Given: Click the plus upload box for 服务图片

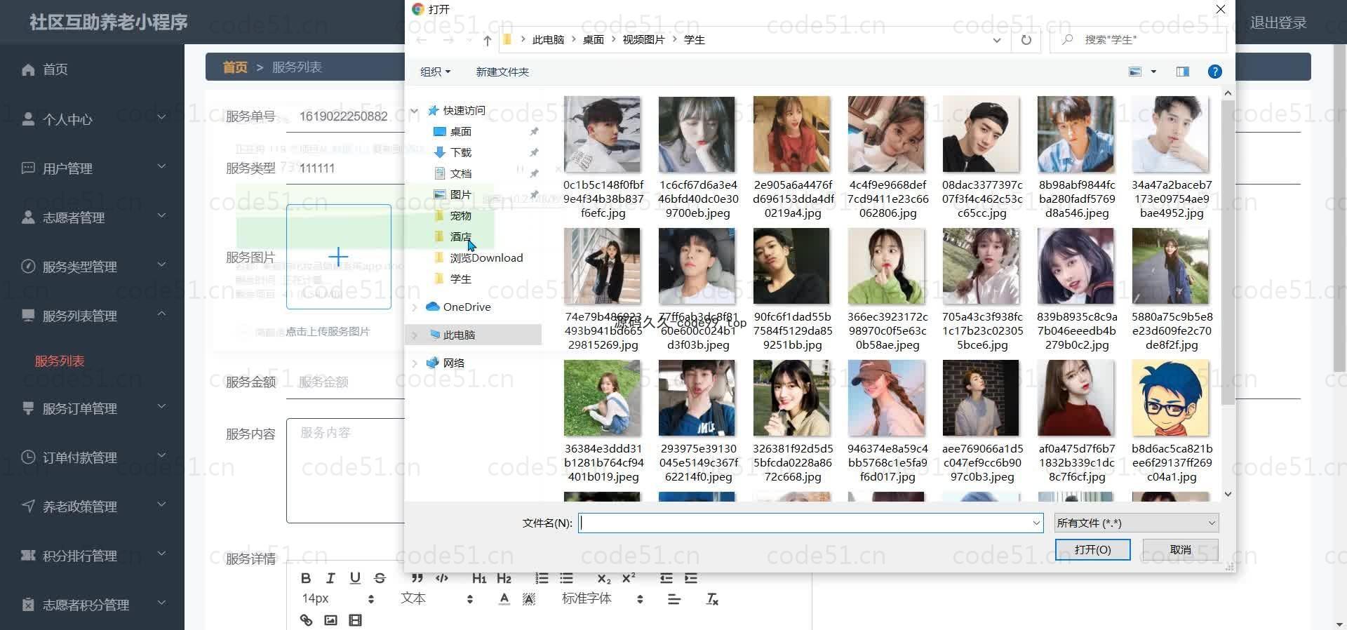Looking at the screenshot, I should (338, 256).
